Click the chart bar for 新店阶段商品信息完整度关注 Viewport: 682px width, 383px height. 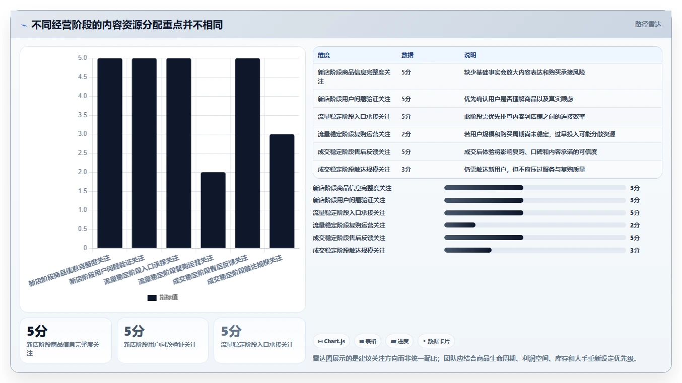pyautogui.click(x=110, y=153)
